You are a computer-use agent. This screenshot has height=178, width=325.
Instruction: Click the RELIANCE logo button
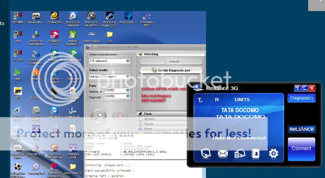point(301,129)
